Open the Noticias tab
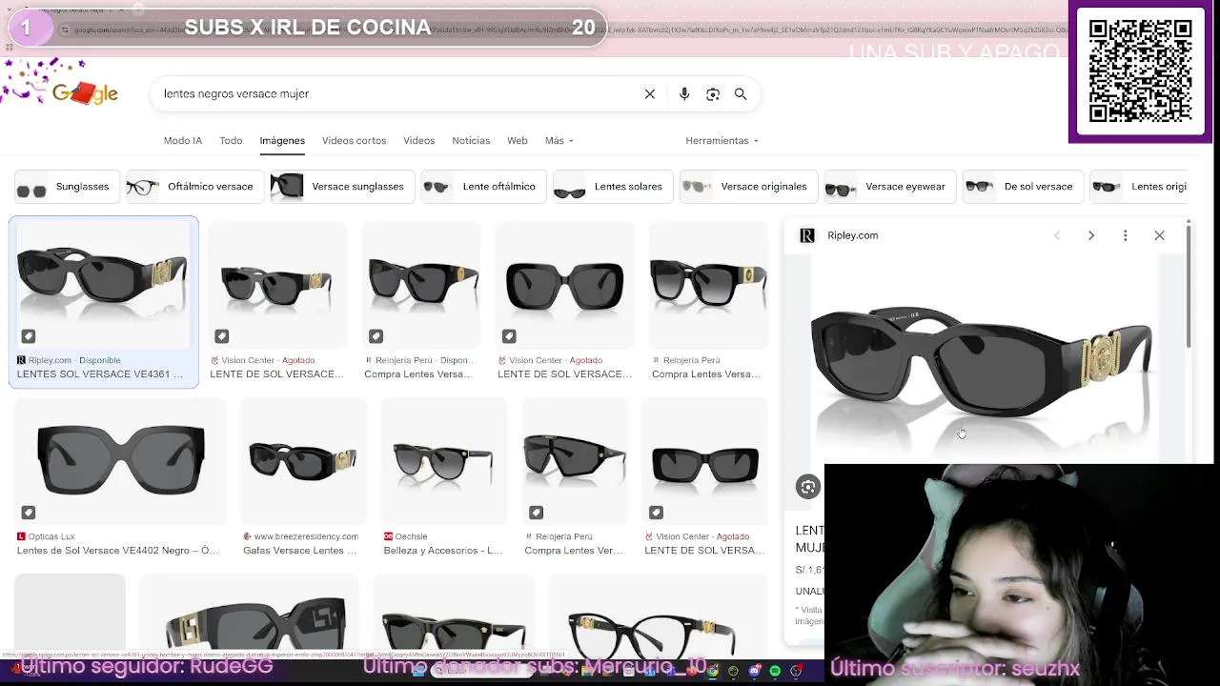 click(x=471, y=140)
